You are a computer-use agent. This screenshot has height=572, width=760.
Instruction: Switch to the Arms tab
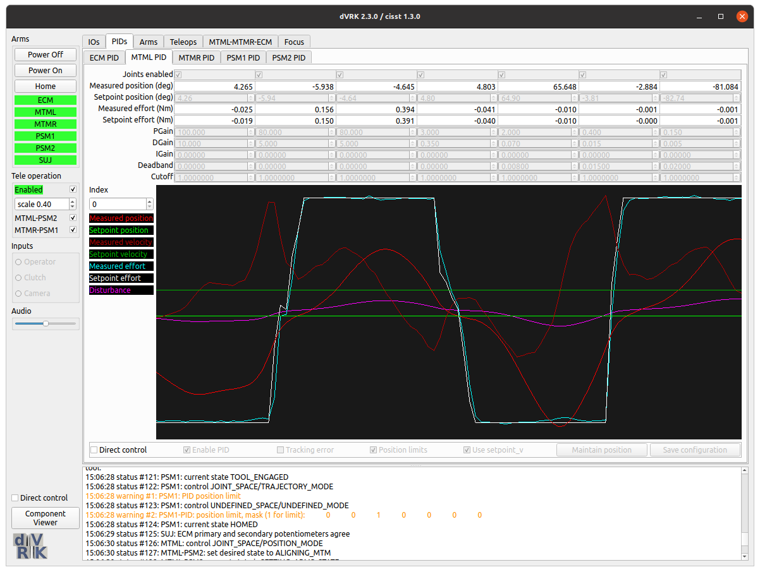click(149, 42)
